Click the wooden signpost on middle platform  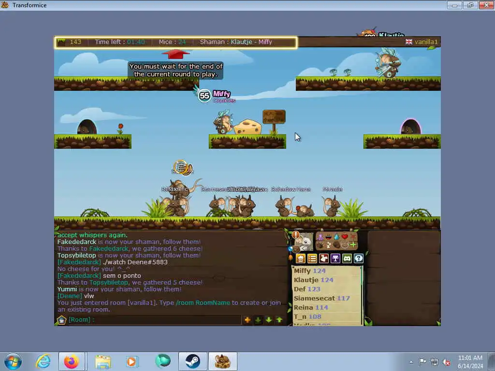274,121
